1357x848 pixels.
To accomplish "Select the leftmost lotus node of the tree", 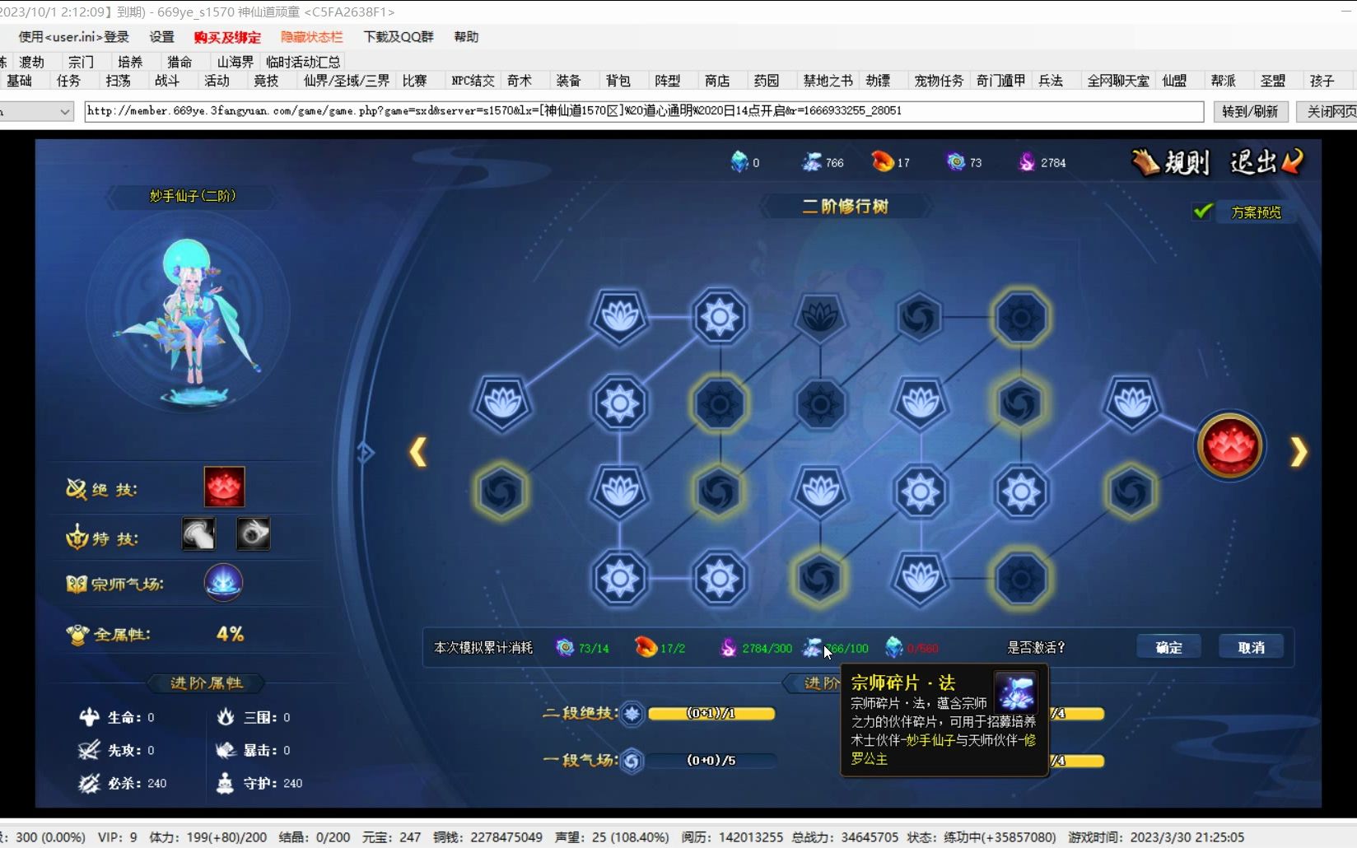I will tap(502, 403).
